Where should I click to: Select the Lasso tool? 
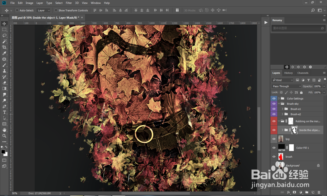(4, 35)
